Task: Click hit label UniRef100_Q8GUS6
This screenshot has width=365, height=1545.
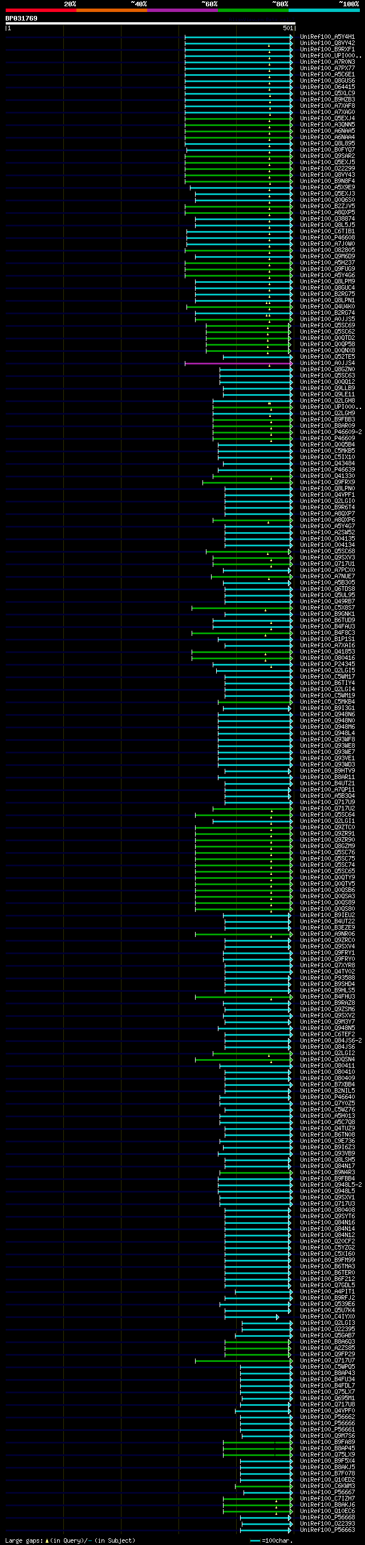Action: (327, 81)
